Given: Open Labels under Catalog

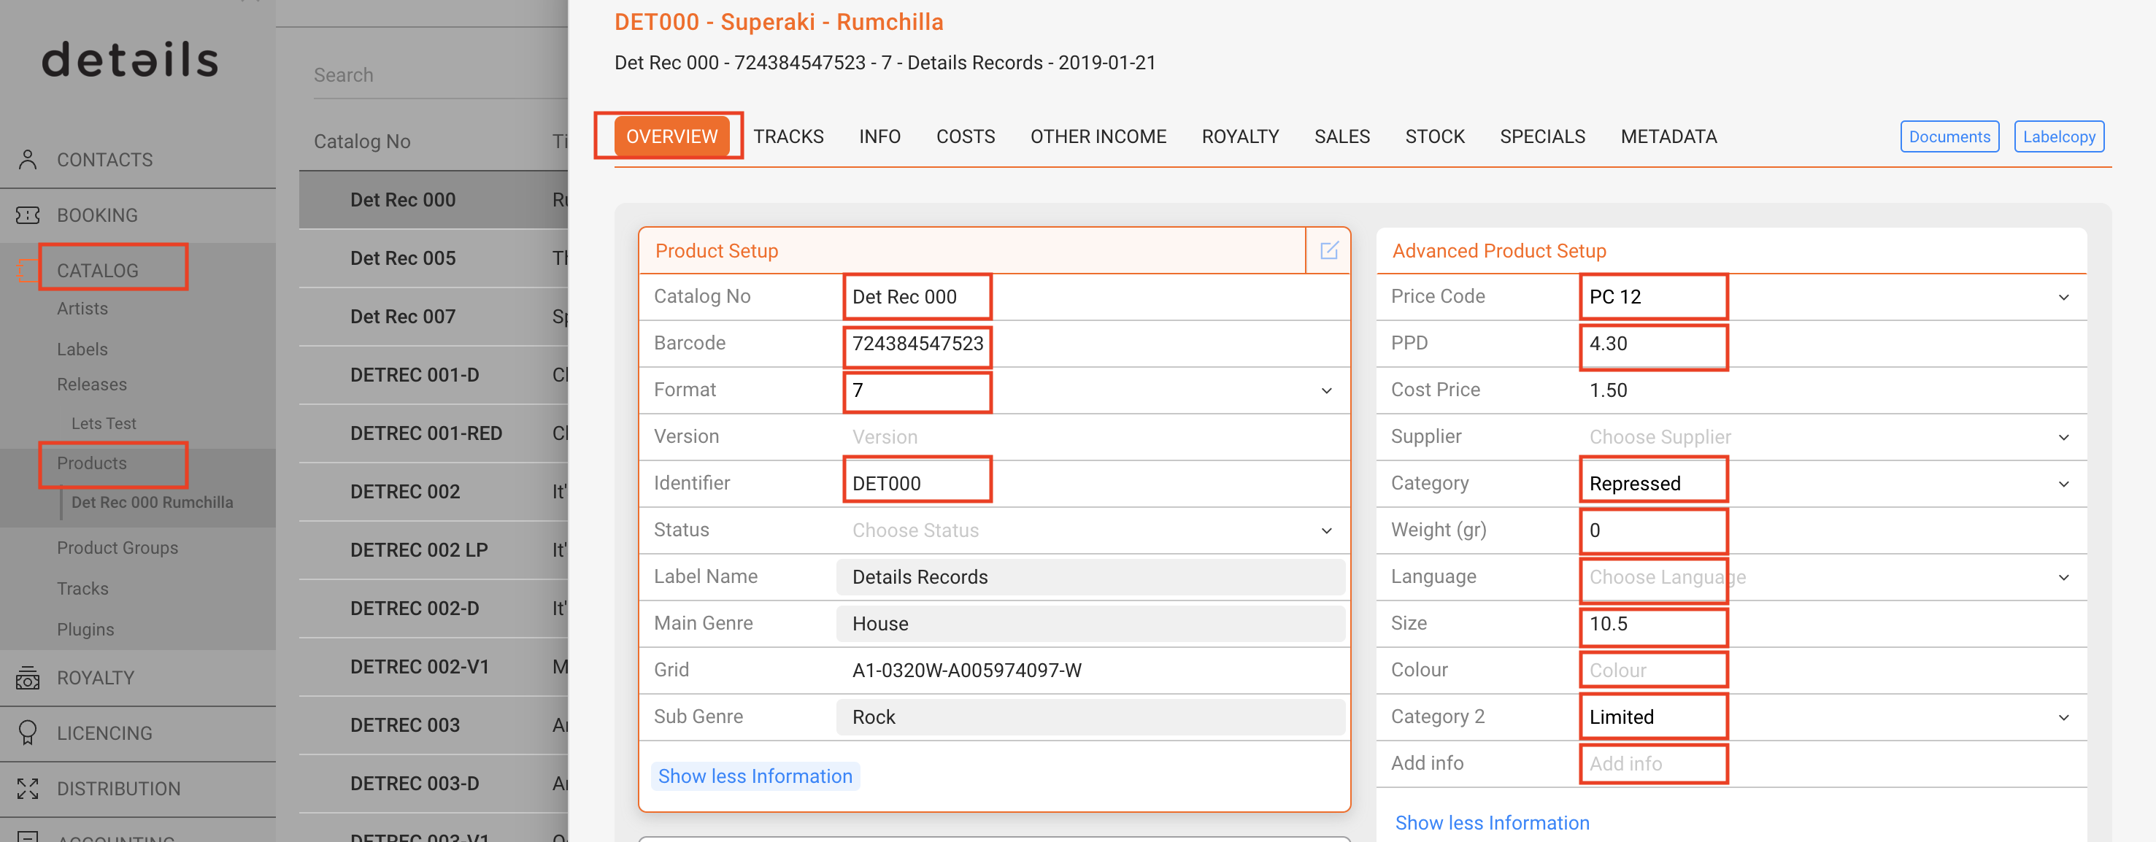Looking at the screenshot, I should click(x=82, y=349).
